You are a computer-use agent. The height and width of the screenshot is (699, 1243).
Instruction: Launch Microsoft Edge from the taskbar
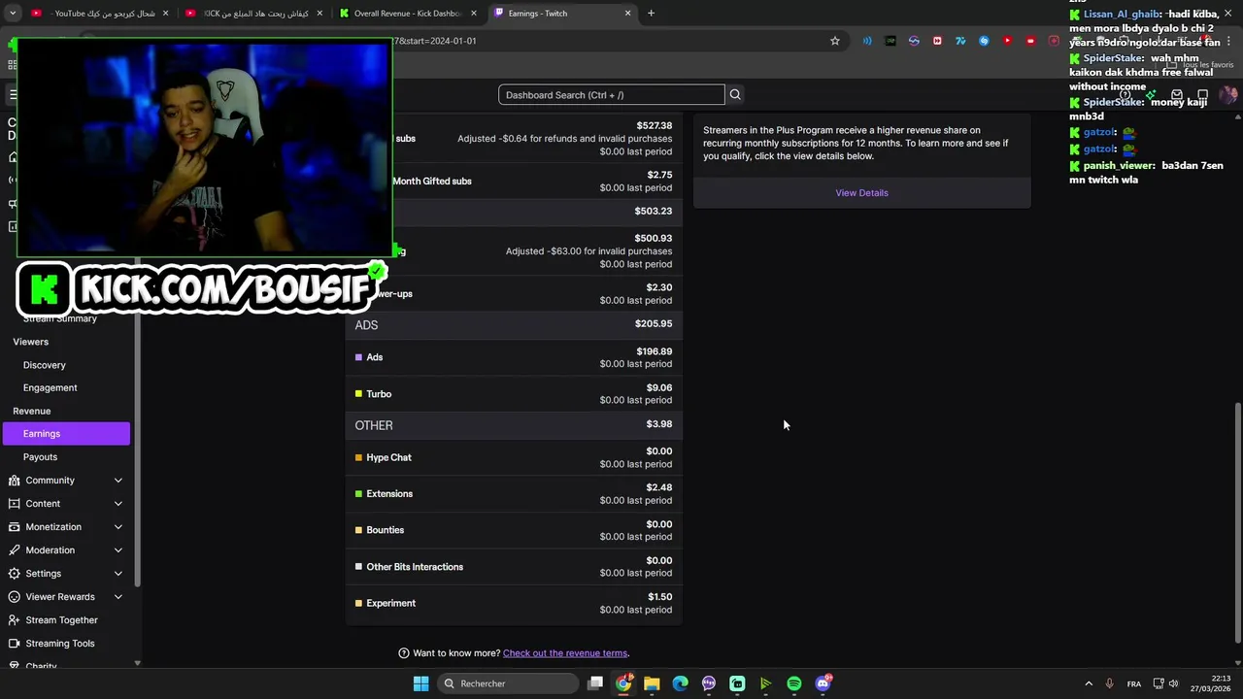680,683
